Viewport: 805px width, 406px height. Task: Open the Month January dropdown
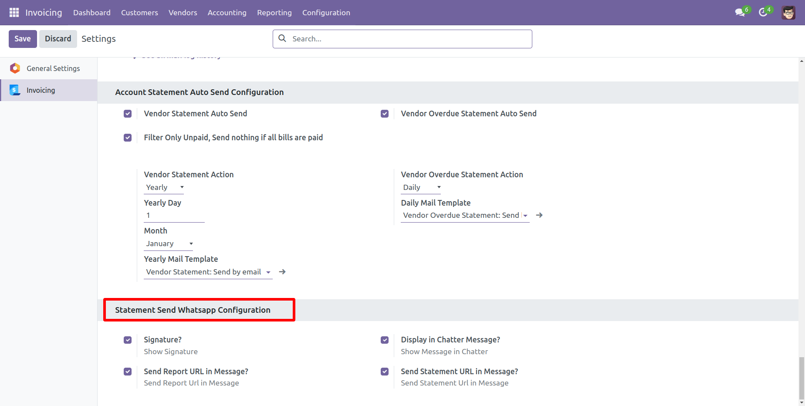point(169,244)
